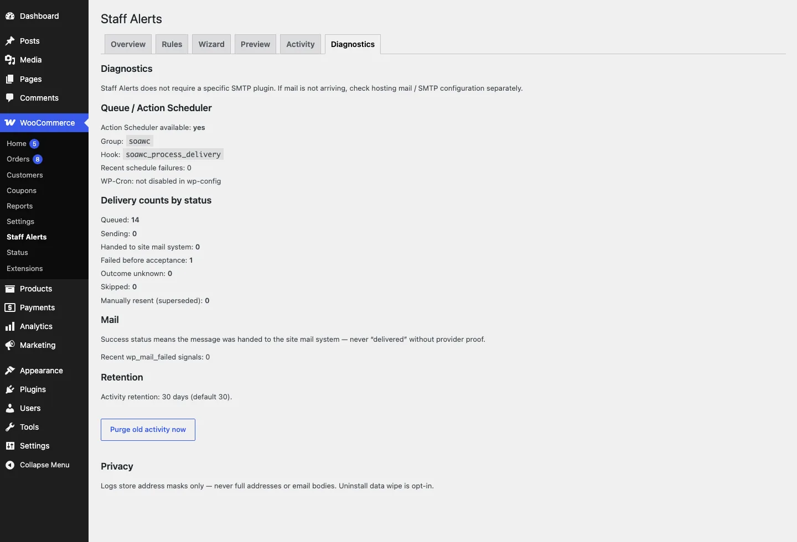Click Purge old activity now button

coord(148,430)
